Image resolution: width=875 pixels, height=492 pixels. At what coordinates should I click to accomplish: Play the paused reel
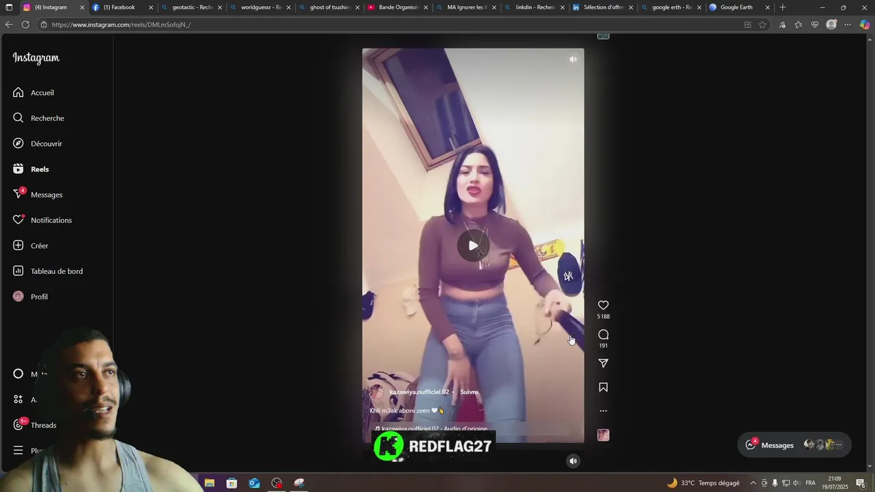click(x=473, y=245)
